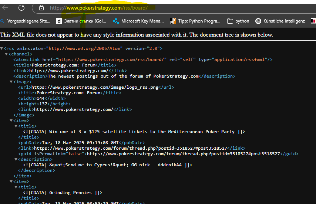Click the channel description text about newest postings
Screen dimensions: 316x204
coord(123,76)
